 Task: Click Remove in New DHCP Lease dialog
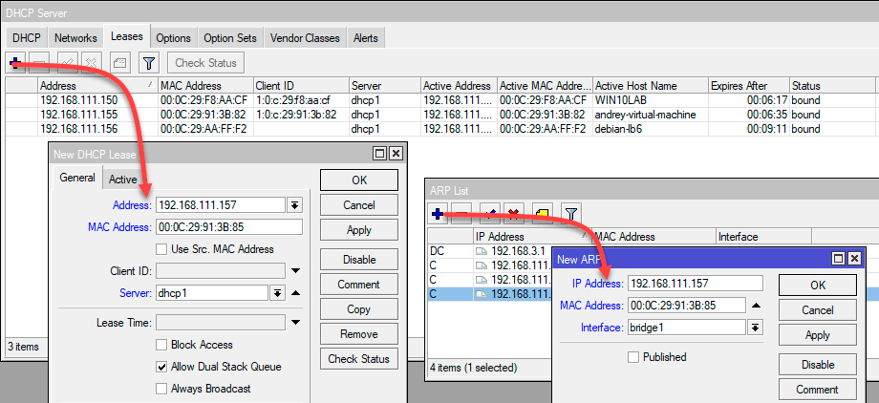point(359,334)
